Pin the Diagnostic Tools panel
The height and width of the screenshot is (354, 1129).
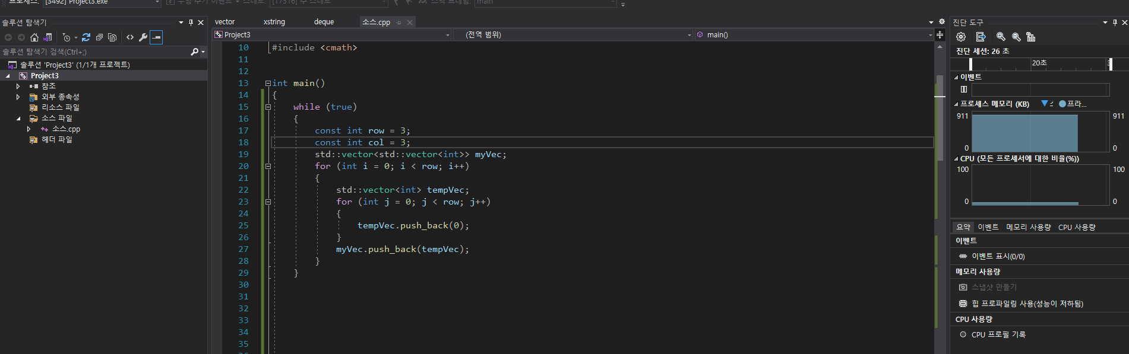coord(1115,23)
